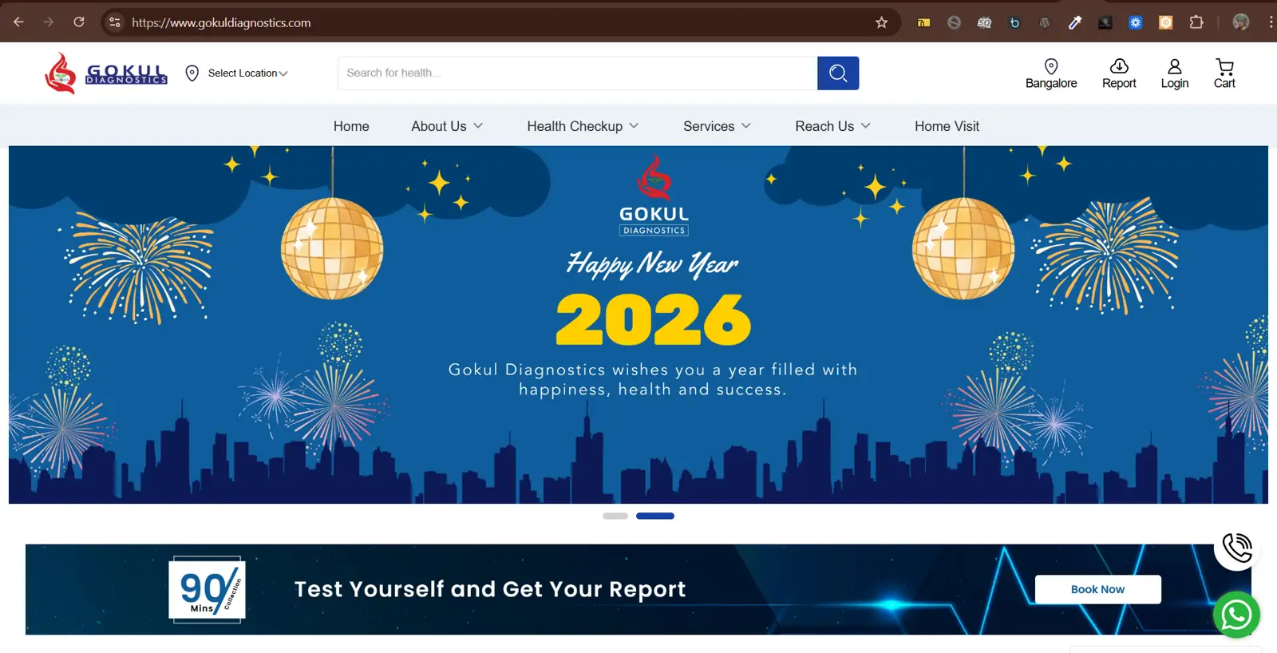
Task: Open the Health Checkup navigation item
Action: (575, 126)
